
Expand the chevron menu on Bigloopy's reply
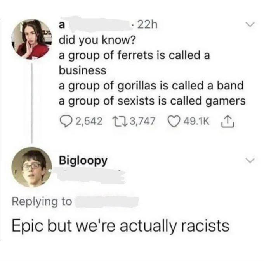250,160
